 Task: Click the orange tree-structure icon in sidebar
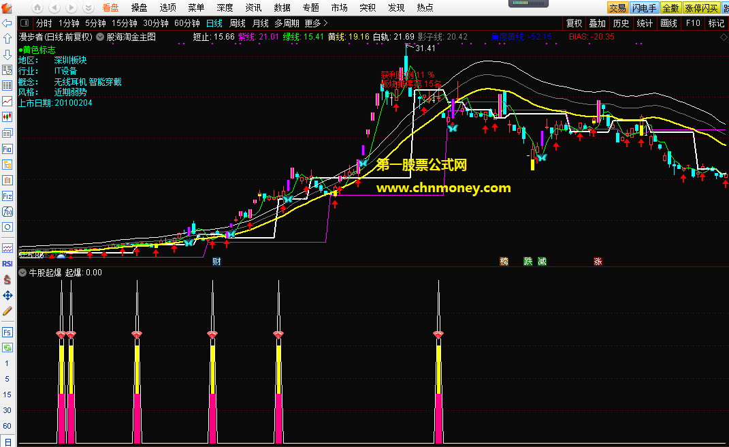[7, 164]
